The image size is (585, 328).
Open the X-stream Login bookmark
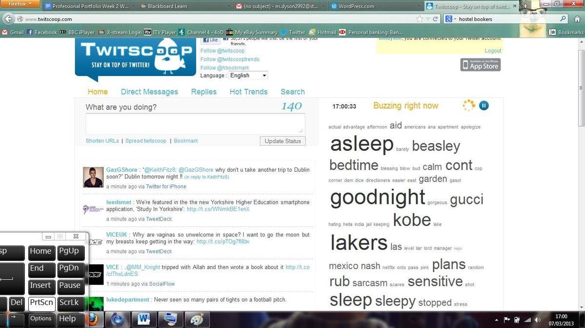(x=120, y=32)
